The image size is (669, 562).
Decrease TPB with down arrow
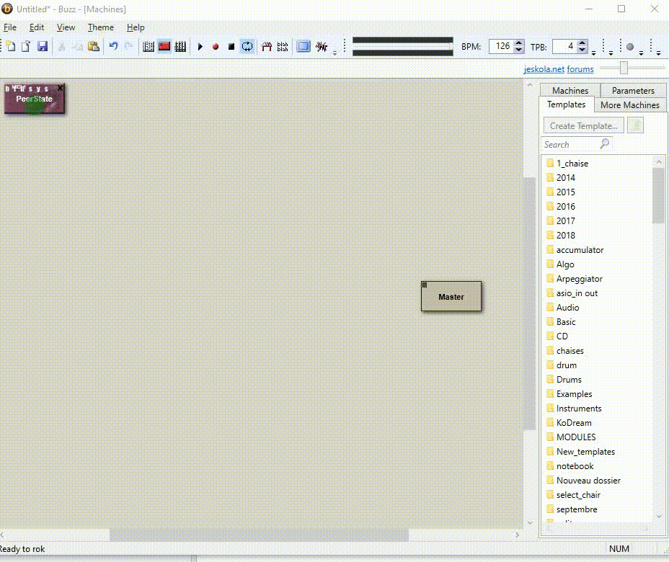click(x=582, y=50)
